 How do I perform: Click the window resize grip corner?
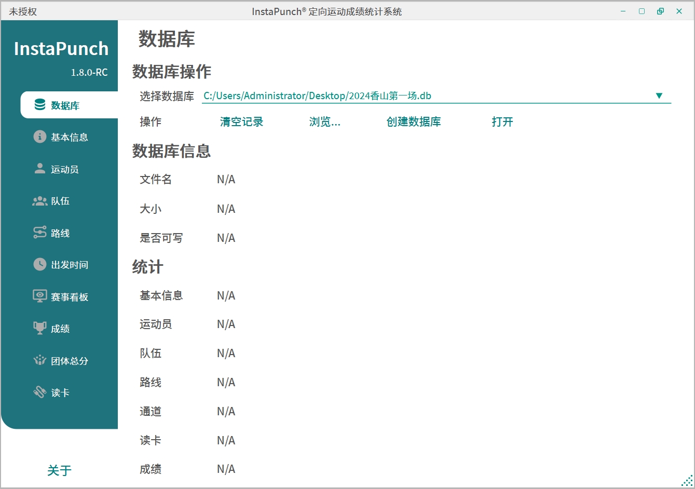coord(687,481)
